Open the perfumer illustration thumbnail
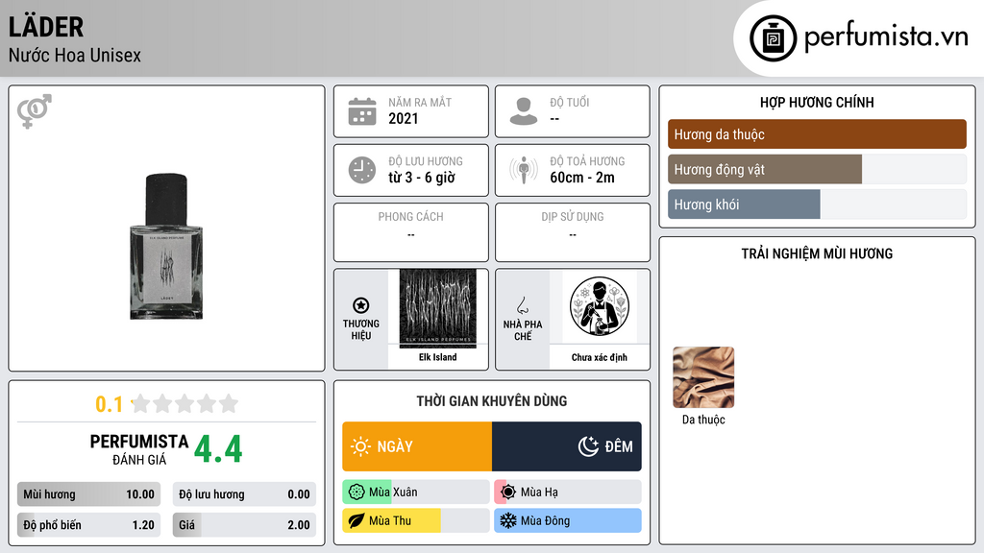This screenshot has height=553, width=984. pos(600,306)
